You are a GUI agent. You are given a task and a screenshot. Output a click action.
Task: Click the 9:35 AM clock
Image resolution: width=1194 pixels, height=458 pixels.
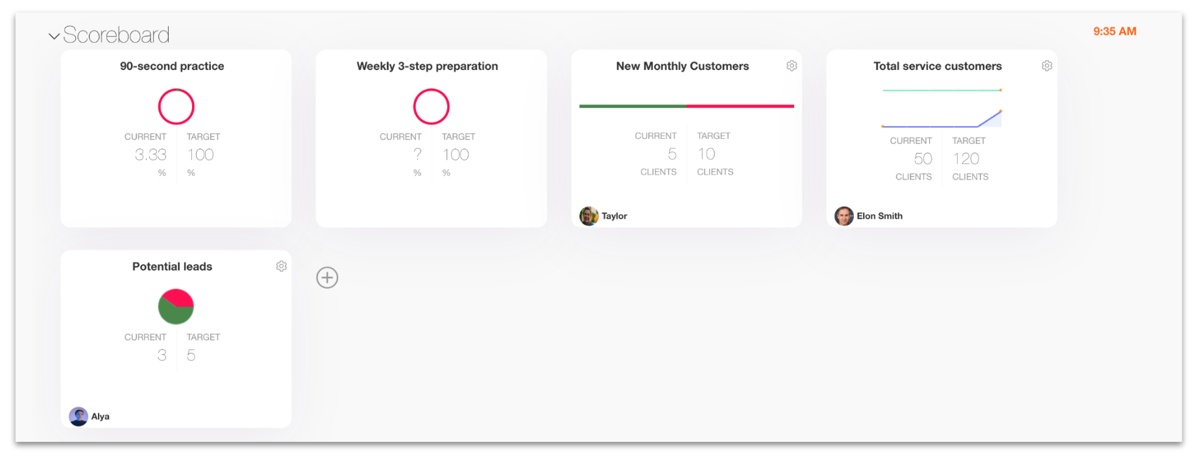tap(1114, 31)
